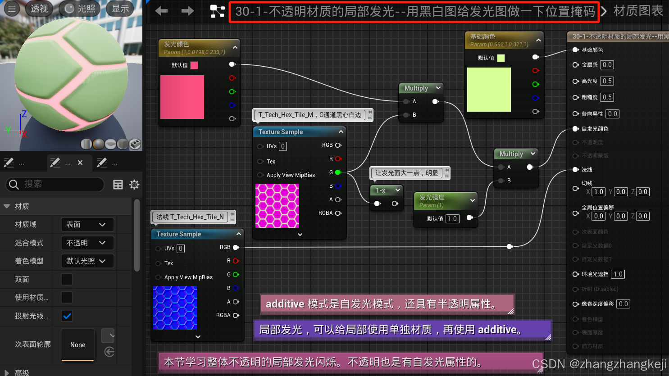
Task: Open the 透视 viewport menu
Action: [x=39, y=9]
